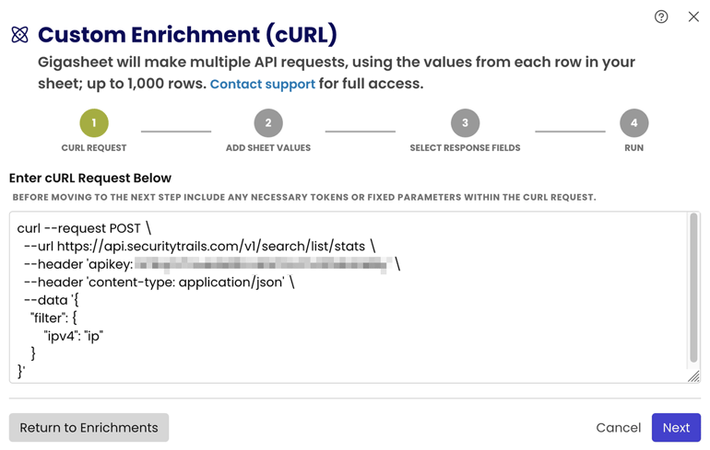
Task: Click the 'ADD SHEET VALUES' step label
Action: (x=268, y=148)
